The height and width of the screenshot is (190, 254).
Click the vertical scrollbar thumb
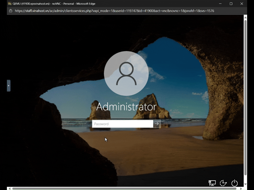tap(245, 98)
